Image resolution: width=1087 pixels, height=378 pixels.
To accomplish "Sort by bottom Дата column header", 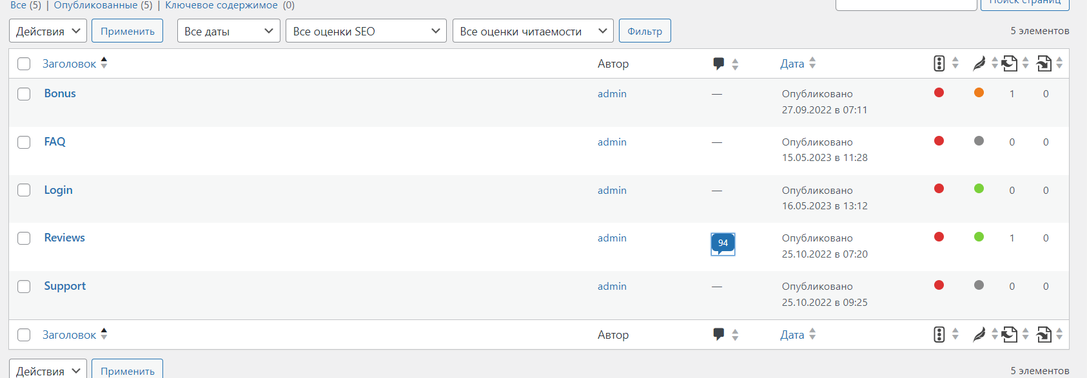I will tap(792, 335).
